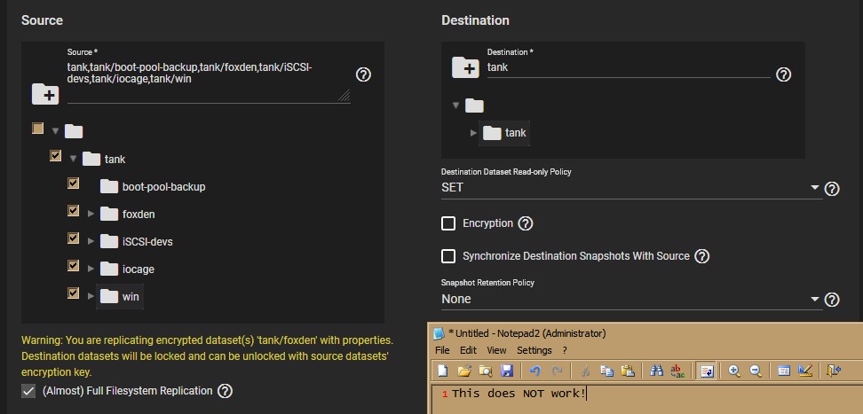863x414 pixels.
Task: Uncheck the boot-pool-backup dataset checkbox
Action: (x=74, y=184)
